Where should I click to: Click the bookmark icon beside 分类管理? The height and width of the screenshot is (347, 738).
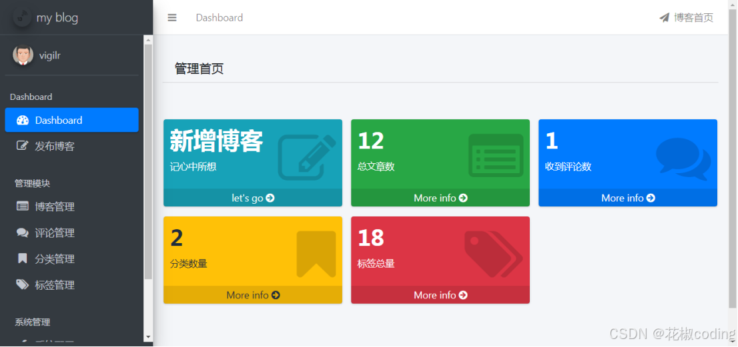pos(23,258)
